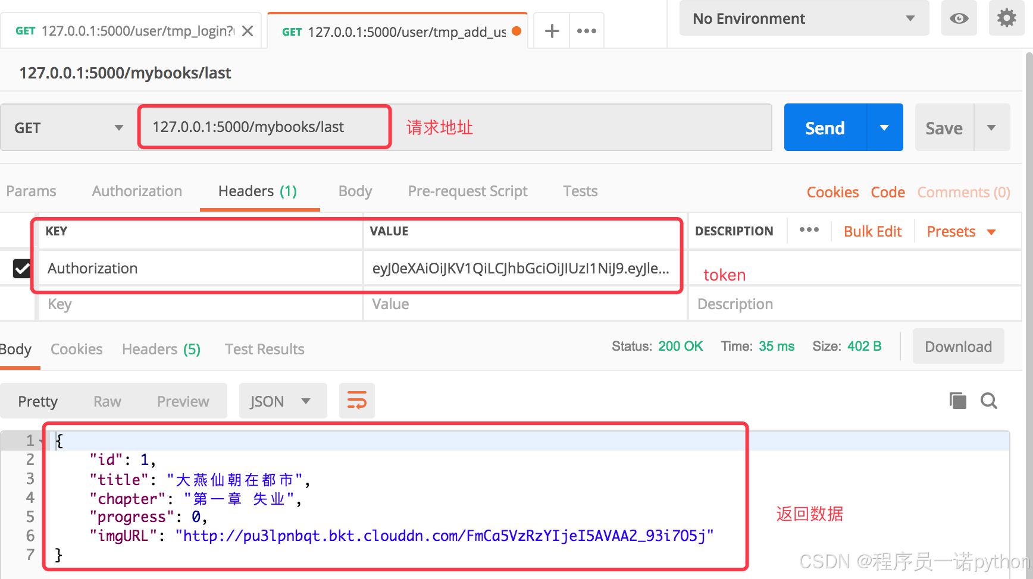
Task: Select the Raw view mode
Action: (107, 402)
